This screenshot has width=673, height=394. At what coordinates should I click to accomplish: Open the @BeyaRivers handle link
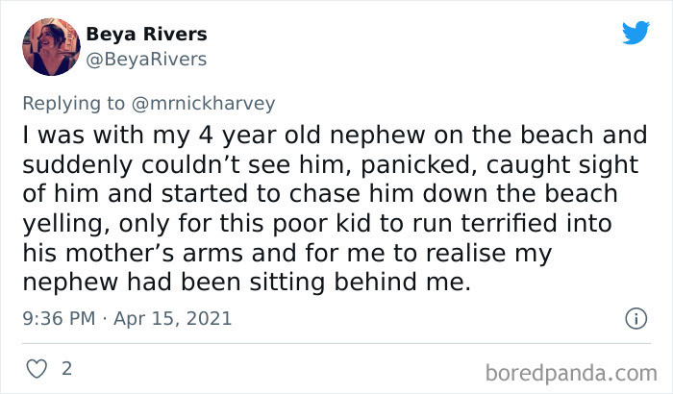coord(146,60)
